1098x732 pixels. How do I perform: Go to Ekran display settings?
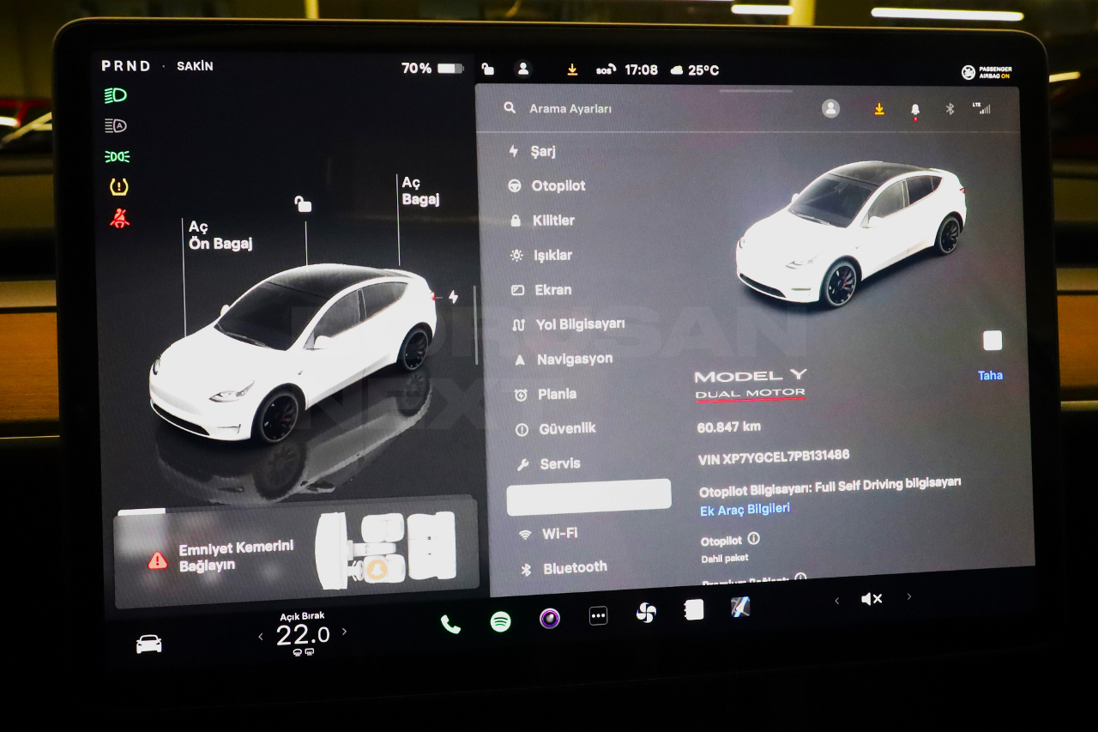click(x=540, y=290)
